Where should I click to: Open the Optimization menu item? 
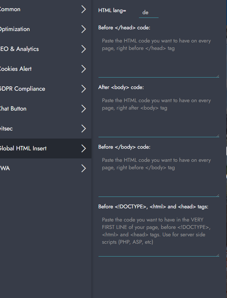(x=15, y=29)
